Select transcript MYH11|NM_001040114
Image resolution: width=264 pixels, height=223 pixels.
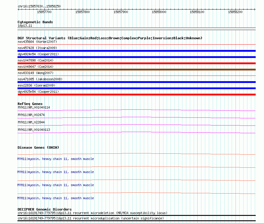pyautogui.click(x=34, y=108)
